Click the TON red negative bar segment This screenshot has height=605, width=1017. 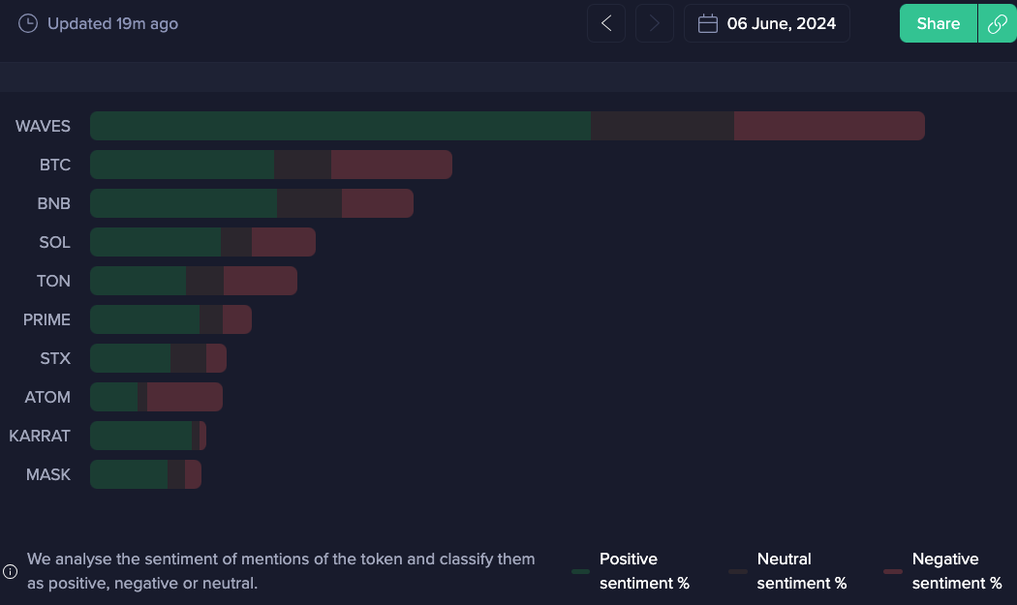(x=261, y=281)
